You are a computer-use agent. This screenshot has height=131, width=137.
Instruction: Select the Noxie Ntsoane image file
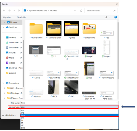107,75
